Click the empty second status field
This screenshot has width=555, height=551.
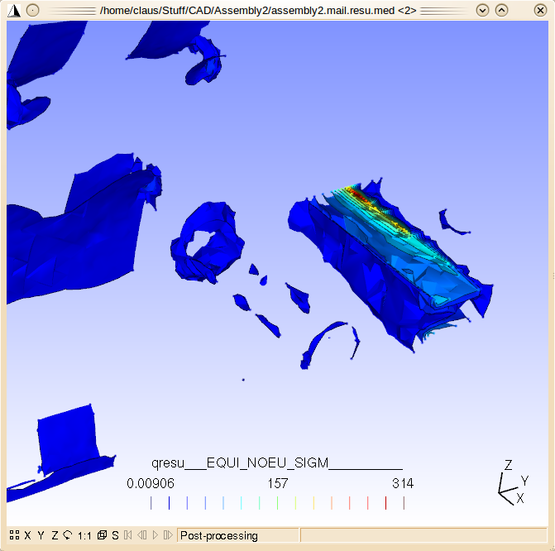tap(424, 535)
